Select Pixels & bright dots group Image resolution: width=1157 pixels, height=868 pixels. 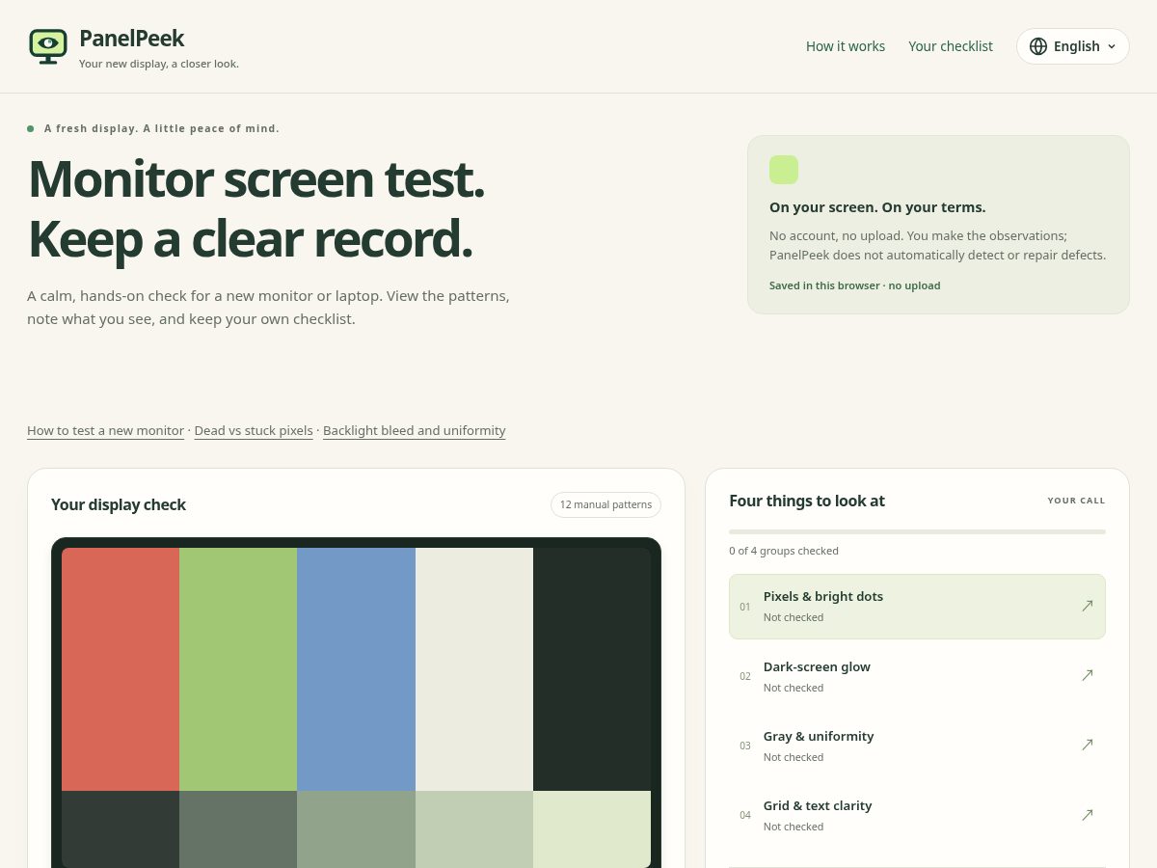click(x=917, y=607)
